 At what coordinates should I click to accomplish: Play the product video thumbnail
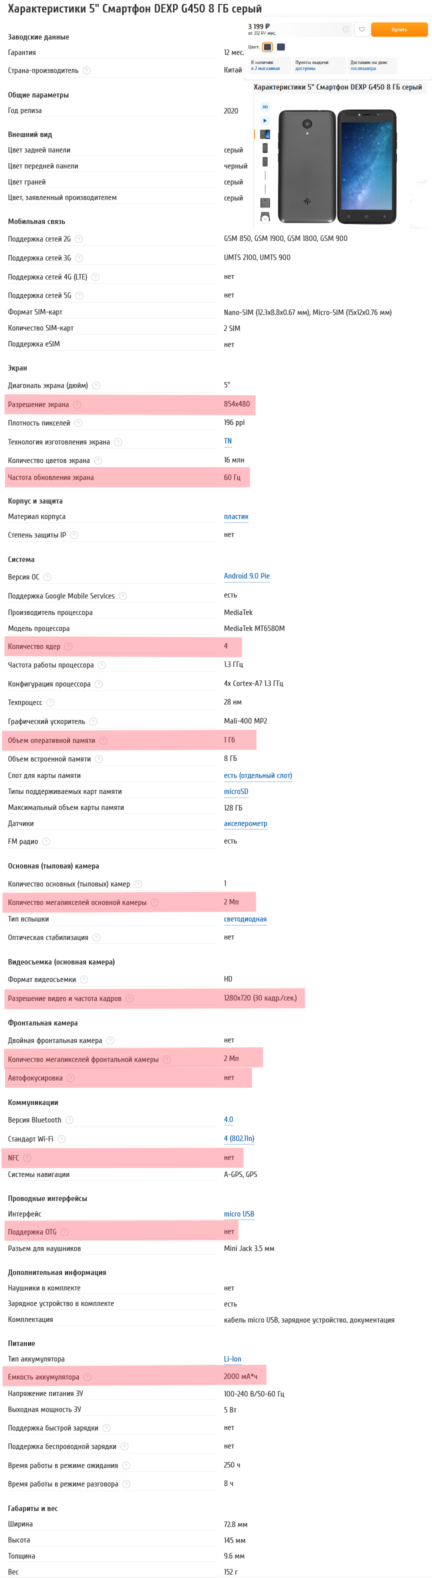coord(264,120)
